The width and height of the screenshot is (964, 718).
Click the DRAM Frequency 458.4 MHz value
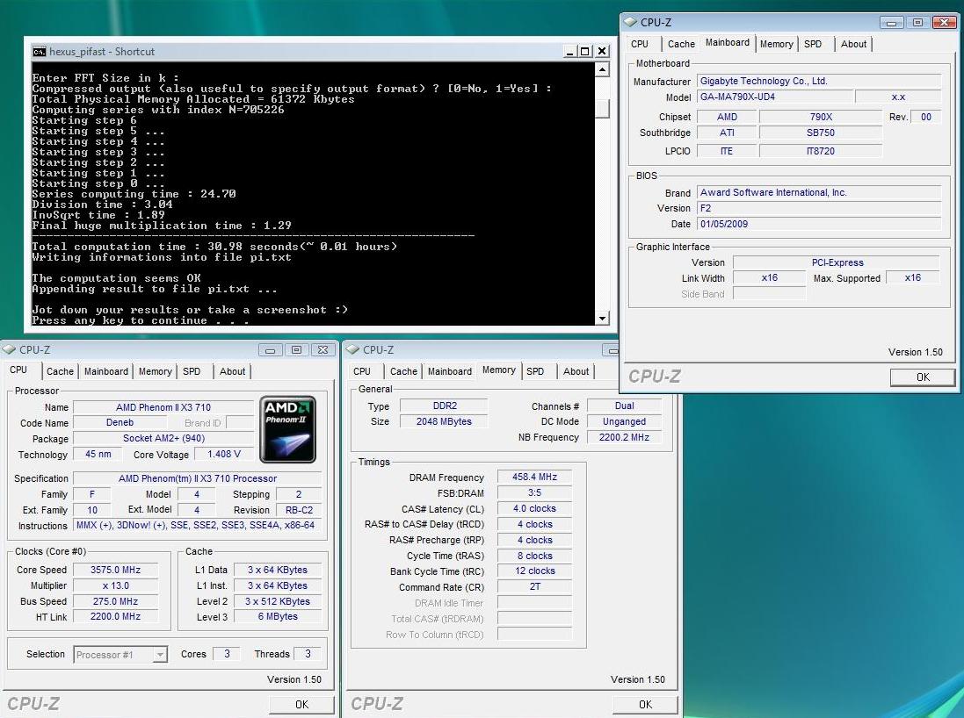pos(535,477)
